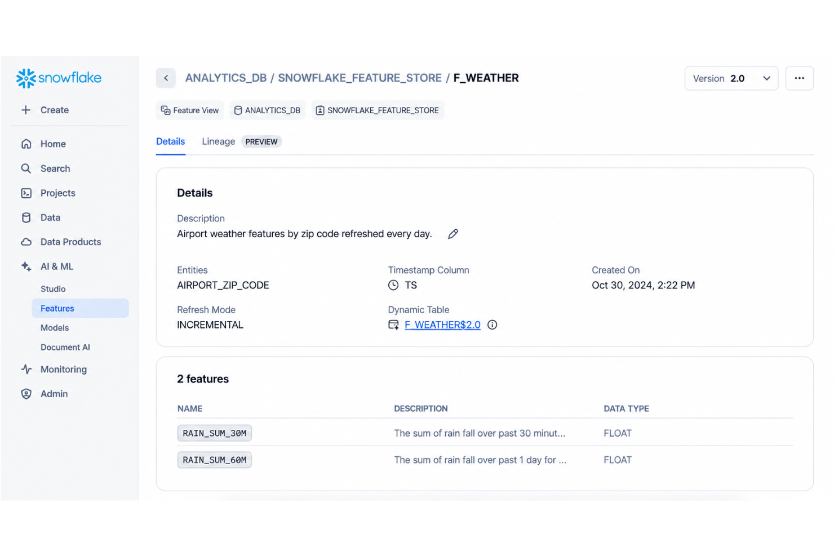The width and height of the screenshot is (834, 556).
Task: Collapse the AI & ML menu
Action: pos(56,266)
